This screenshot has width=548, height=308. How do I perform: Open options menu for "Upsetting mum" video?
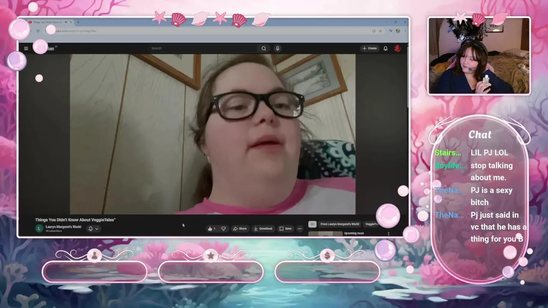pos(388,234)
